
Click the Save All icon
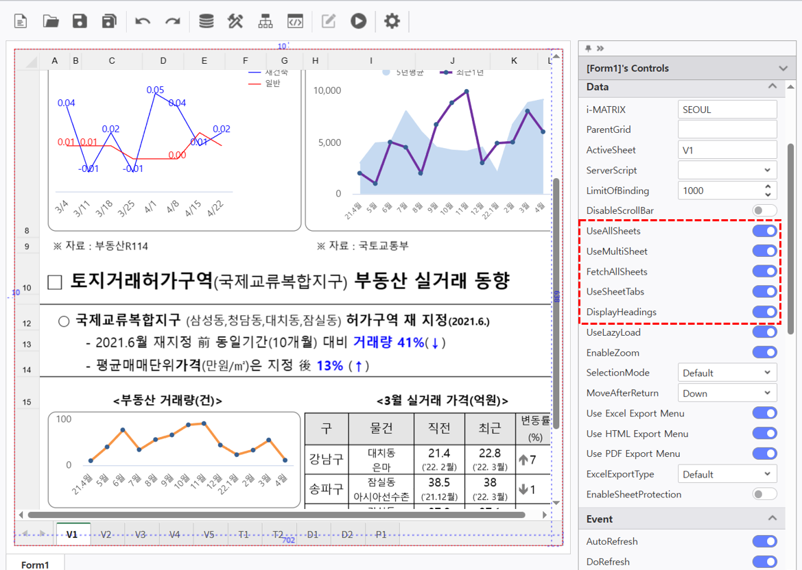[110, 21]
